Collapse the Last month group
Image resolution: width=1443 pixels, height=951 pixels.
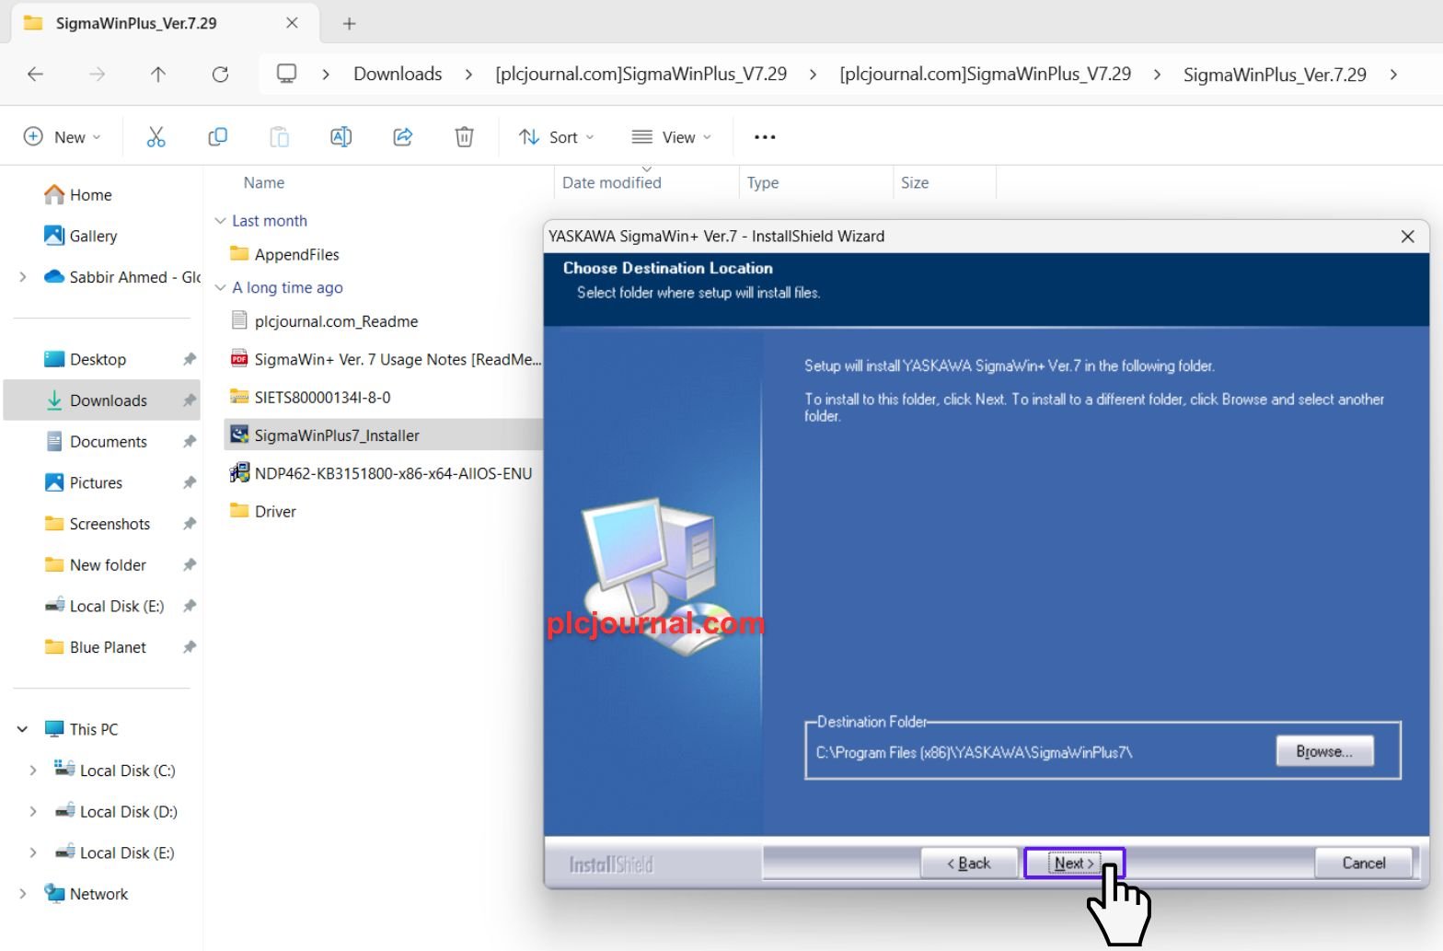(x=220, y=221)
